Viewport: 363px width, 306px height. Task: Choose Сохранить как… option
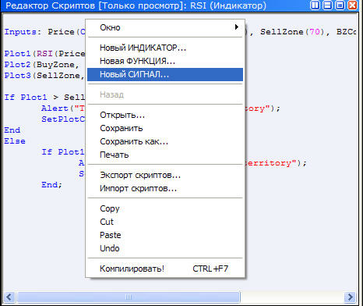tap(165, 141)
